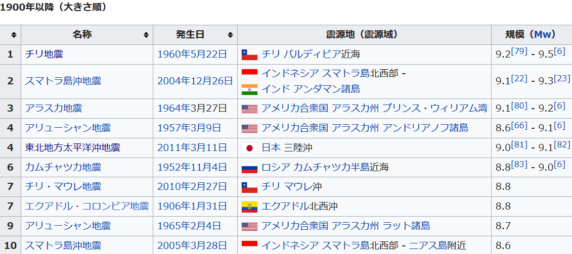Open footnote [81] beside 9.0
The image size is (572, 254).
coord(519,145)
